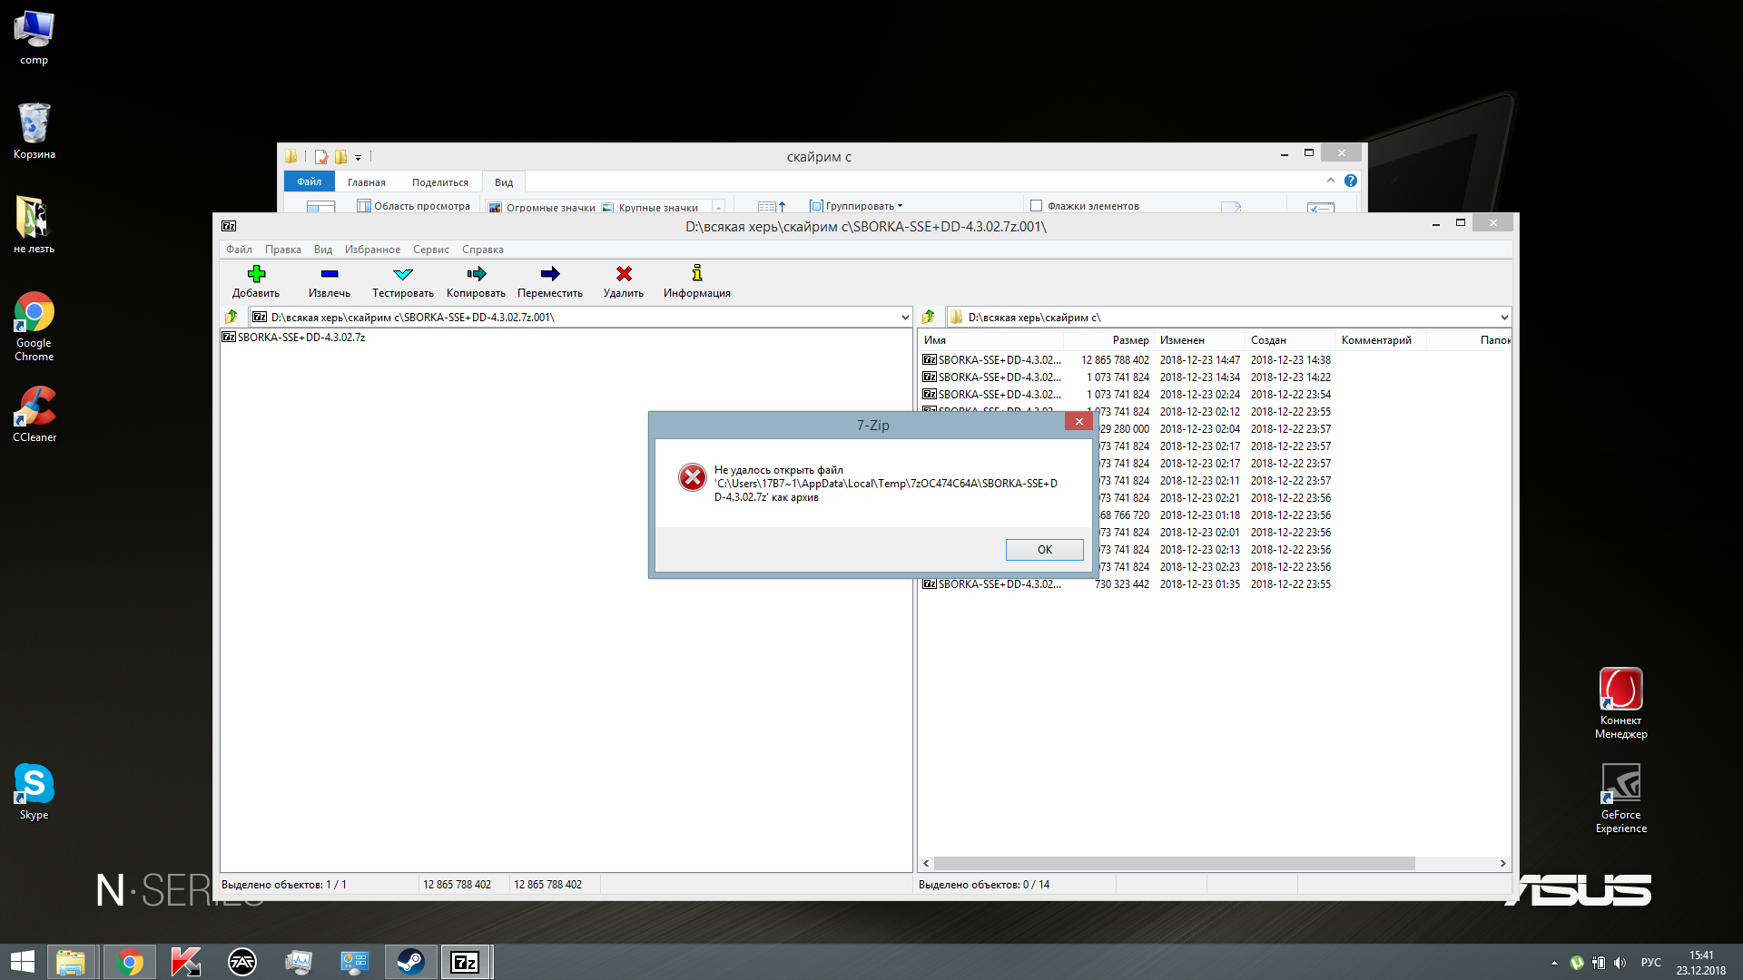1743x980 pixels.
Task: Go up one folder in left panel
Action: pos(231,317)
